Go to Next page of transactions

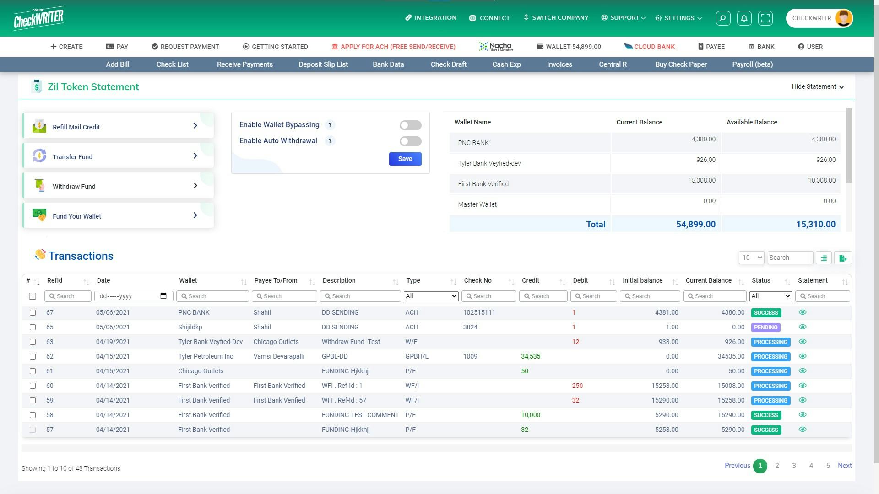[845, 466]
